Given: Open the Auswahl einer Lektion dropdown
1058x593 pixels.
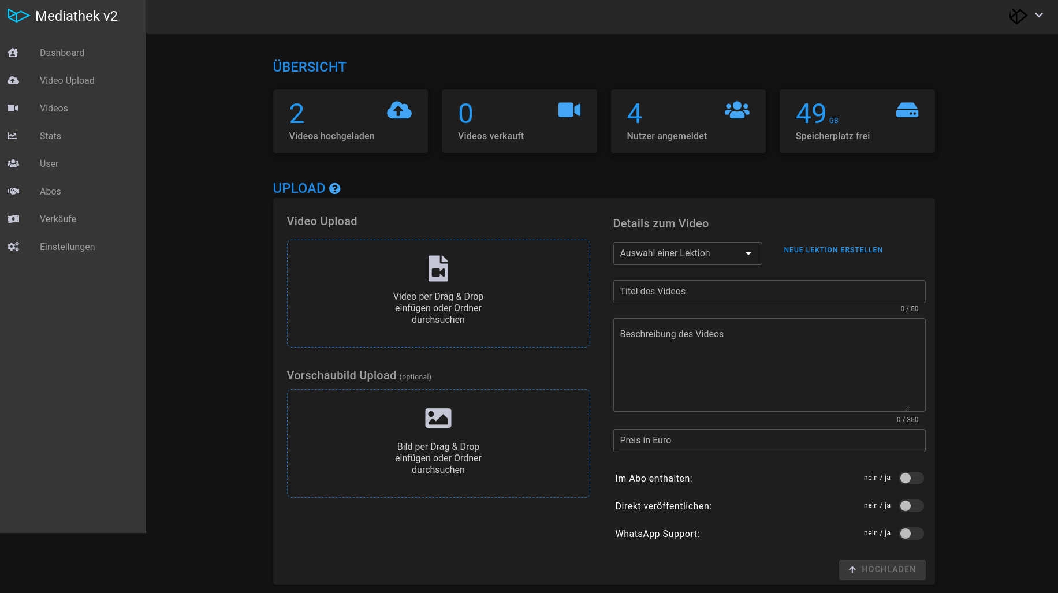Looking at the screenshot, I should coord(687,253).
